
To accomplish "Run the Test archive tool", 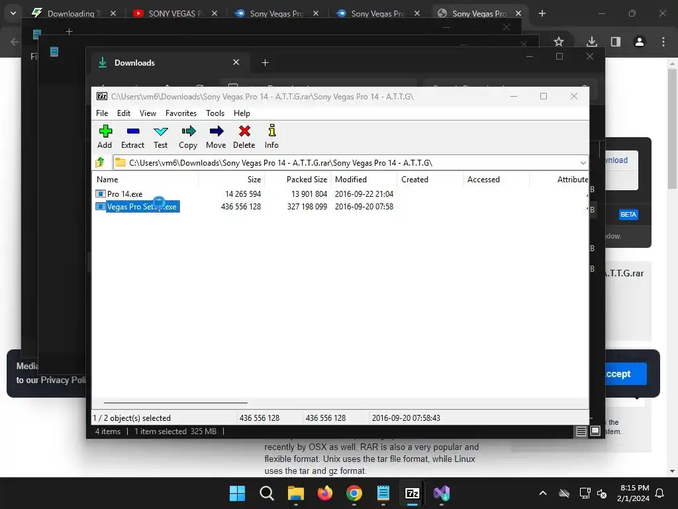I will (160, 137).
